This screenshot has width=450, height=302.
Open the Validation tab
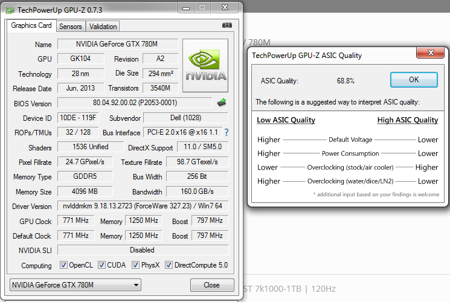click(103, 27)
